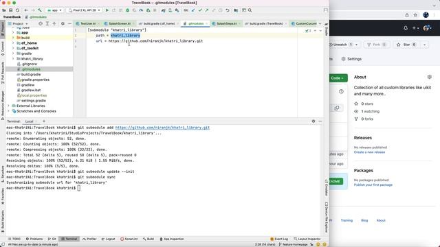
Task: Add a new terminal session with plus
Action: (x=44, y=121)
